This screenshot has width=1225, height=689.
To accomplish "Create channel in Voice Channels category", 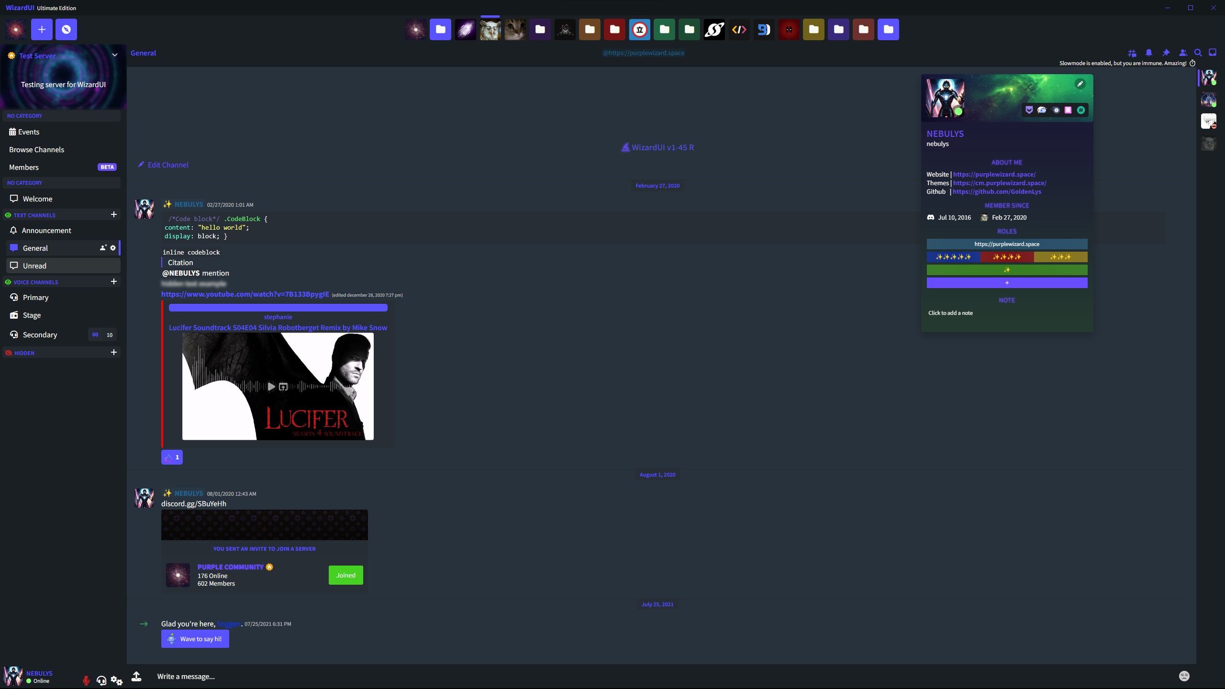I will pos(114,282).
